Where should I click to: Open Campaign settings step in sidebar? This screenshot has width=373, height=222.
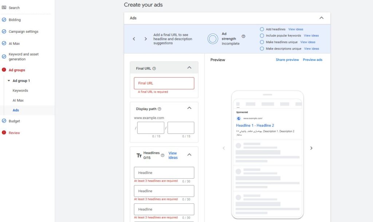point(23,32)
